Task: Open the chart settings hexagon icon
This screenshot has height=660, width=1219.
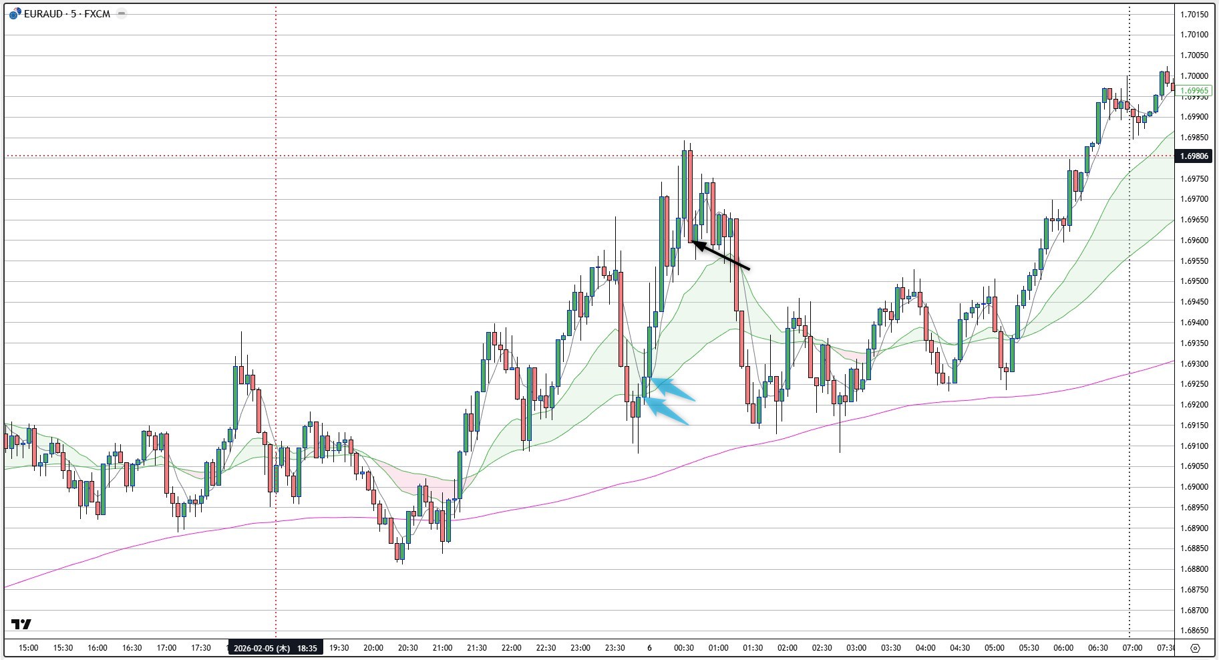Action: (x=1196, y=647)
